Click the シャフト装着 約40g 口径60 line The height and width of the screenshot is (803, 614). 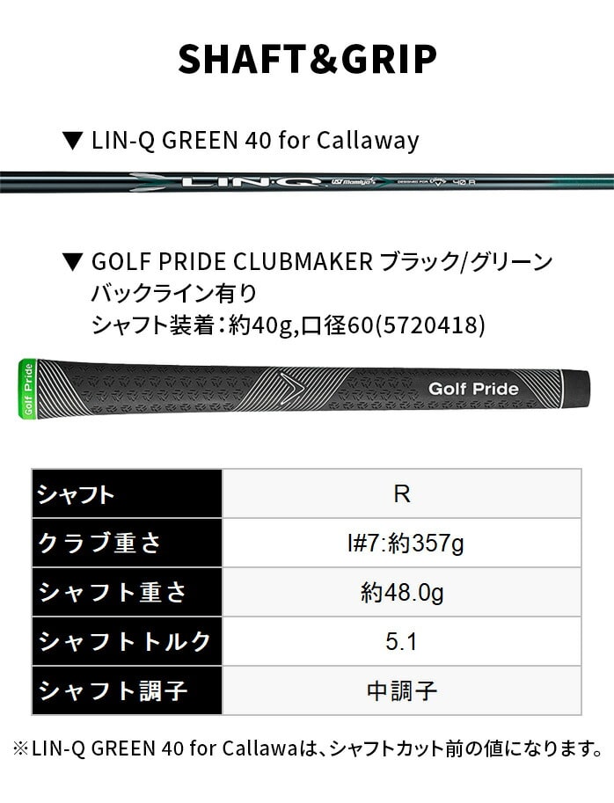tap(289, 325)
